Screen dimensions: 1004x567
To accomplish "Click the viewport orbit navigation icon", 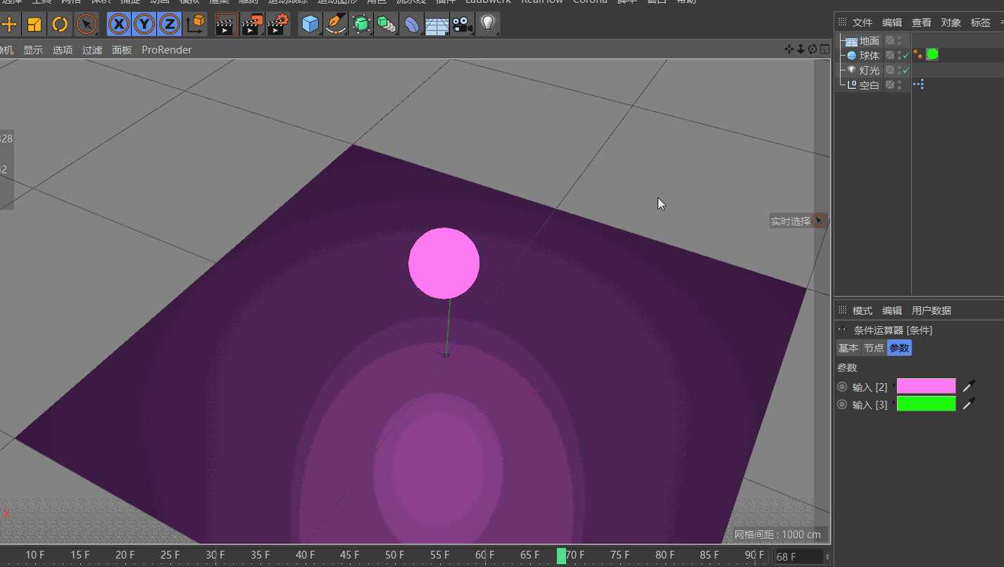I will (812, 49).
